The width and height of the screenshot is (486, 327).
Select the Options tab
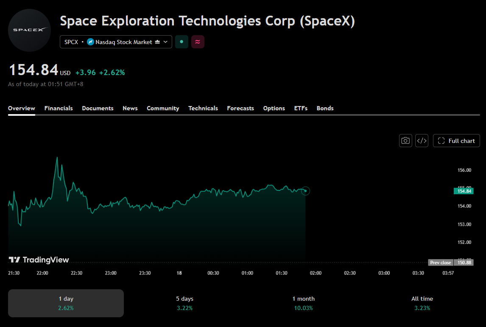[274, 108]
